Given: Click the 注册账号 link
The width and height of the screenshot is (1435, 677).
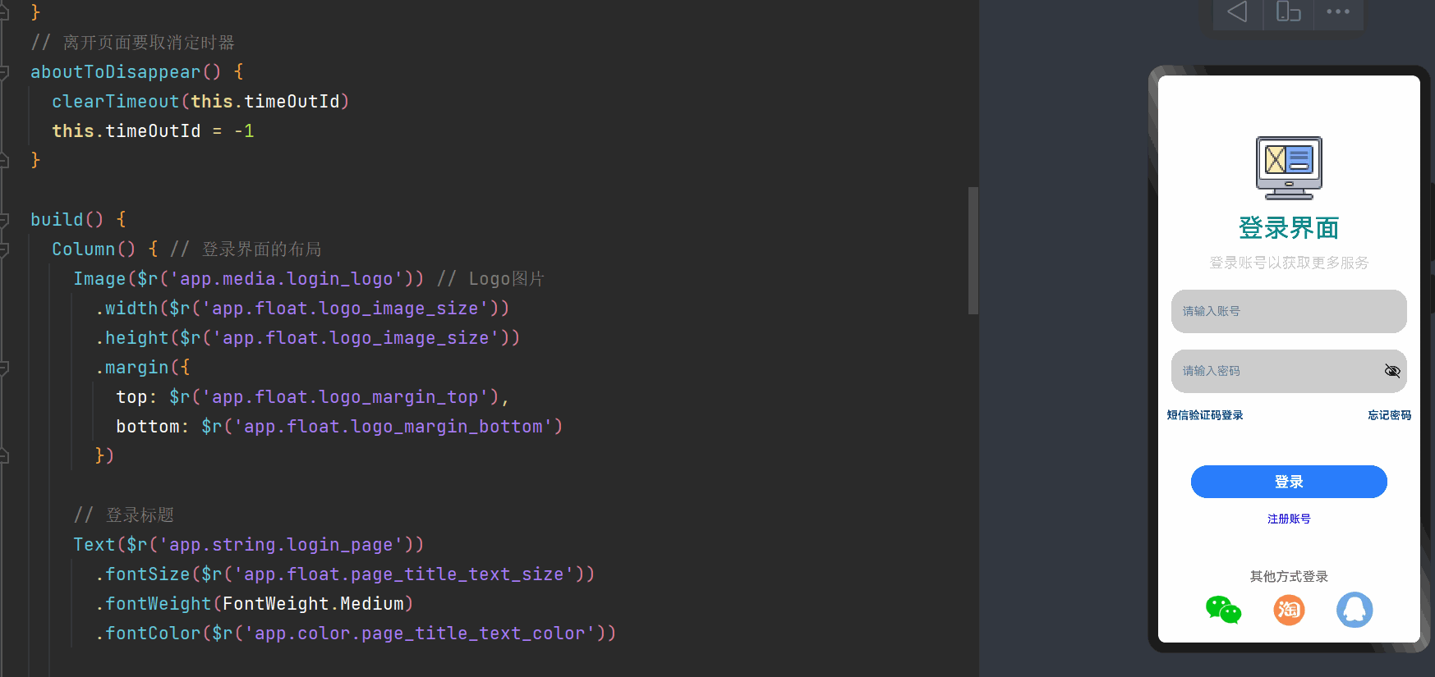Looking at the screenshot, I should pyautogui.click(x=1289, y=519).
